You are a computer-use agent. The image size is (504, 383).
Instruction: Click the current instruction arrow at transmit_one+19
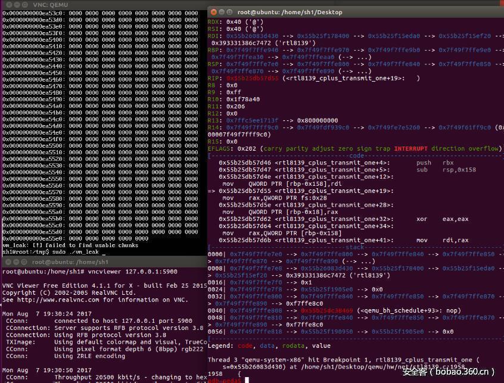pyautogui.click(x=211, y=191)
